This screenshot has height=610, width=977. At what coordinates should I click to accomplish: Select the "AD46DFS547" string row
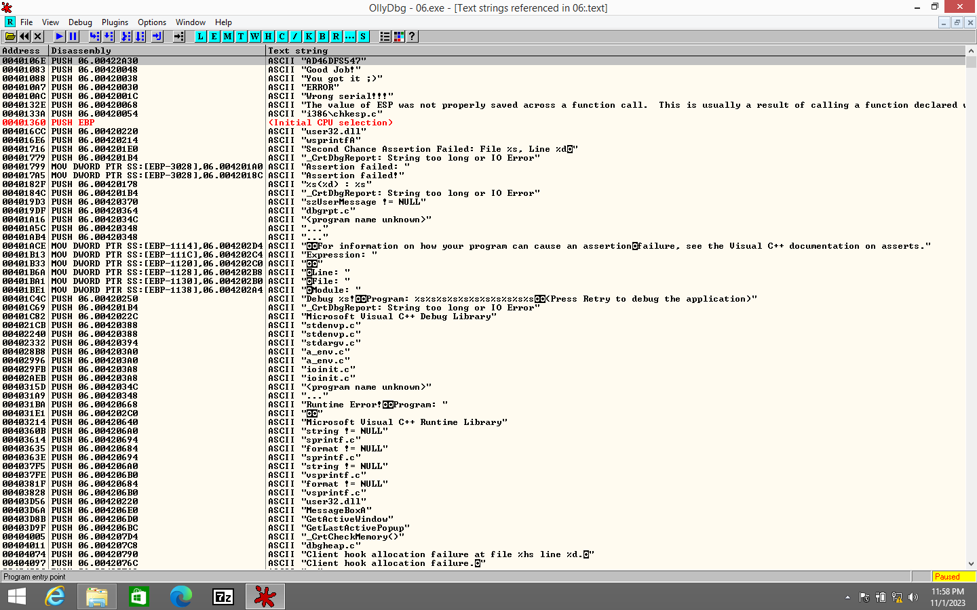tap(482, 61)
